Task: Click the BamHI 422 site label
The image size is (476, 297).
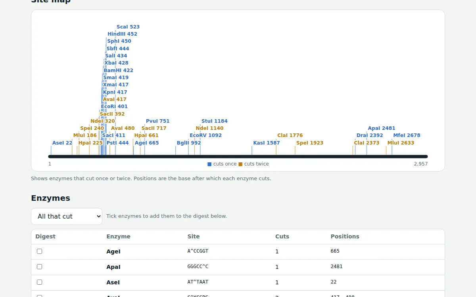Action: coord(119,70)
